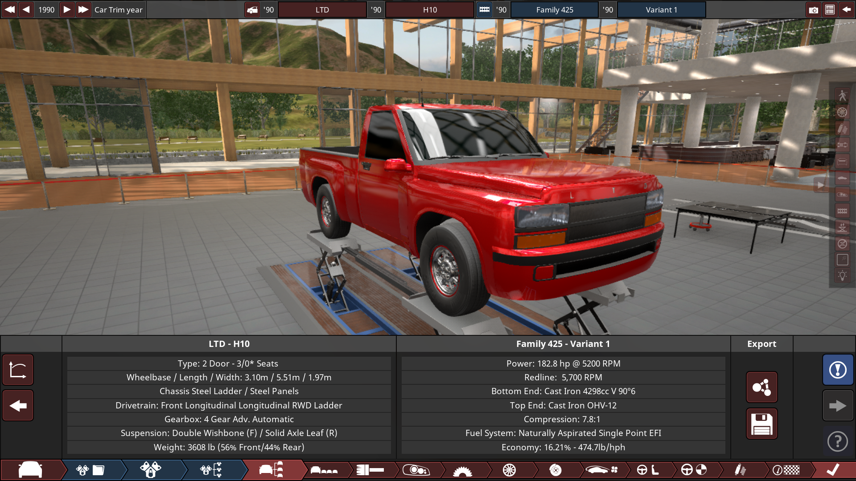Share export with the nodes icon
Viewport: 856px width, 481px height.
762,387
